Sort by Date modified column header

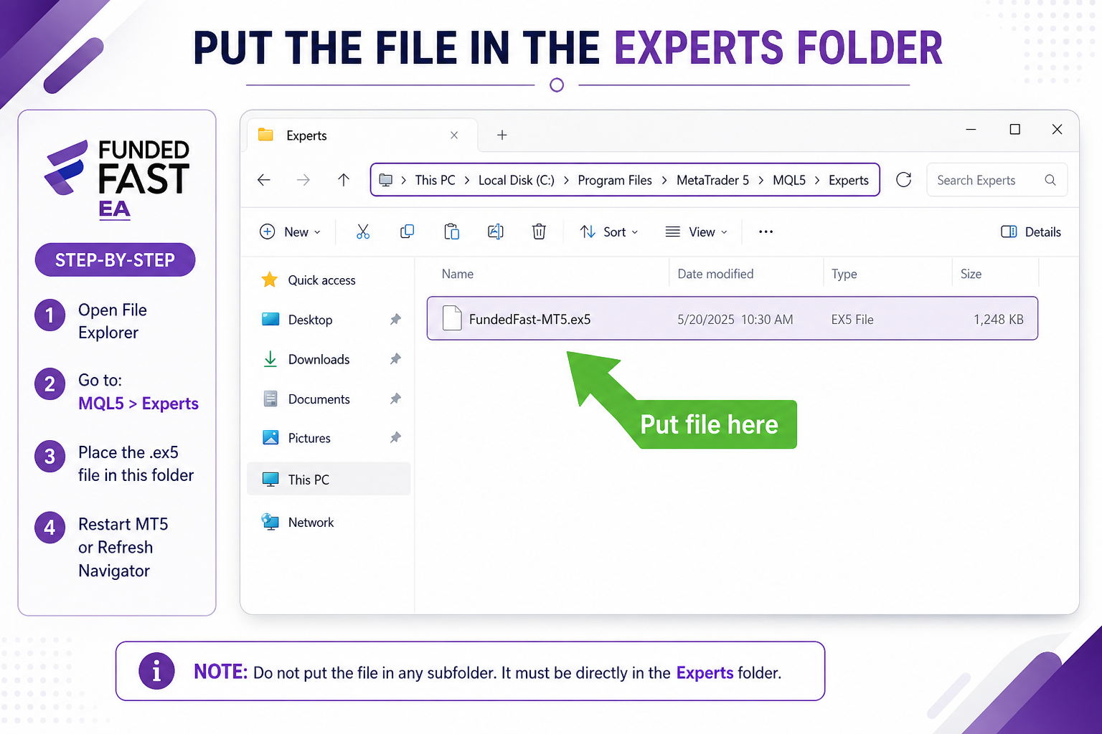point(715,274)
